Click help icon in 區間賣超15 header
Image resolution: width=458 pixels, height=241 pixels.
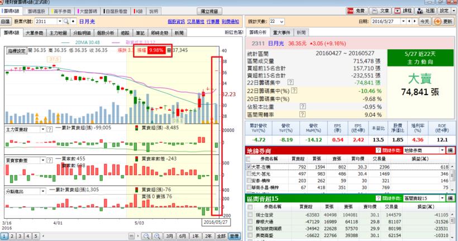[378, 199]
